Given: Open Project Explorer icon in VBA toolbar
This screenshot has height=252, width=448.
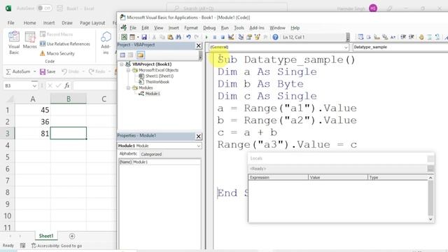Looking at the screenshot, I should [x=241, y=37].
